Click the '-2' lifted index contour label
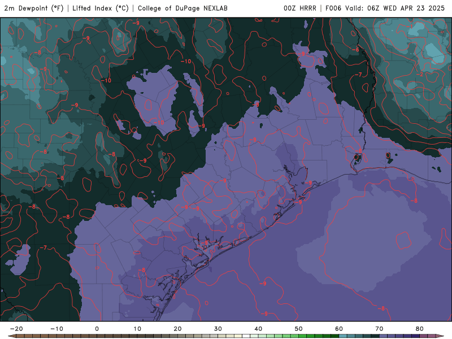 420,75
